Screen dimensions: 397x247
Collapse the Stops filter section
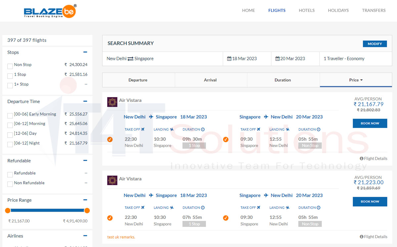pyautogui.click(x=85, y=52)
